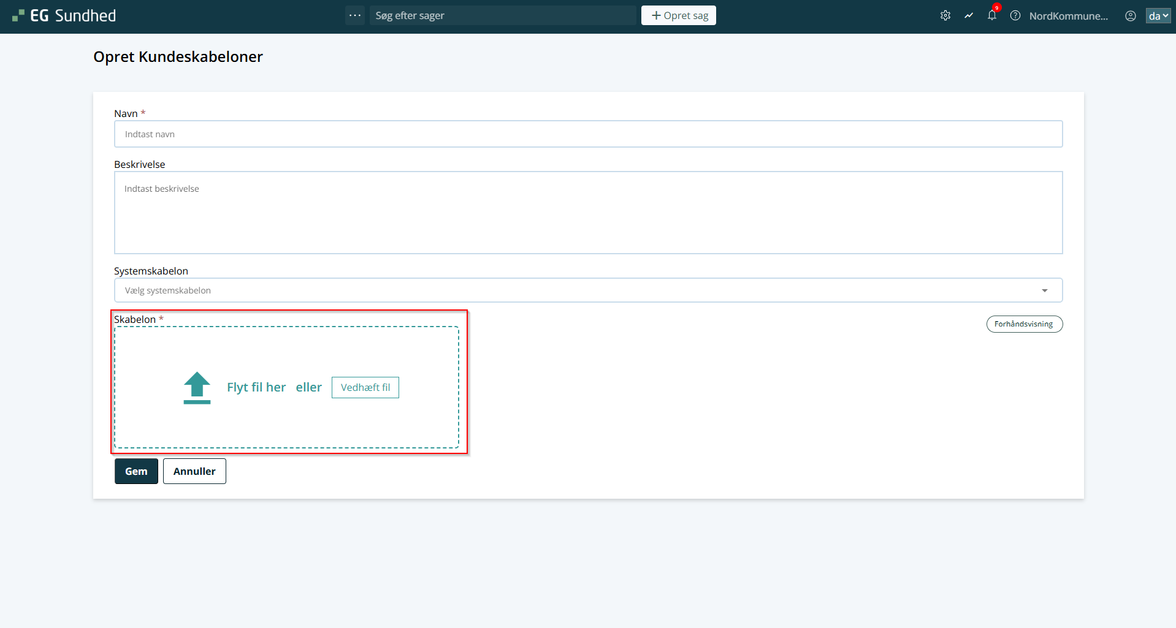1176x628 pixels.
Task: Click the 'Vedhæft fil' button
Action: [x=365, y=387]
